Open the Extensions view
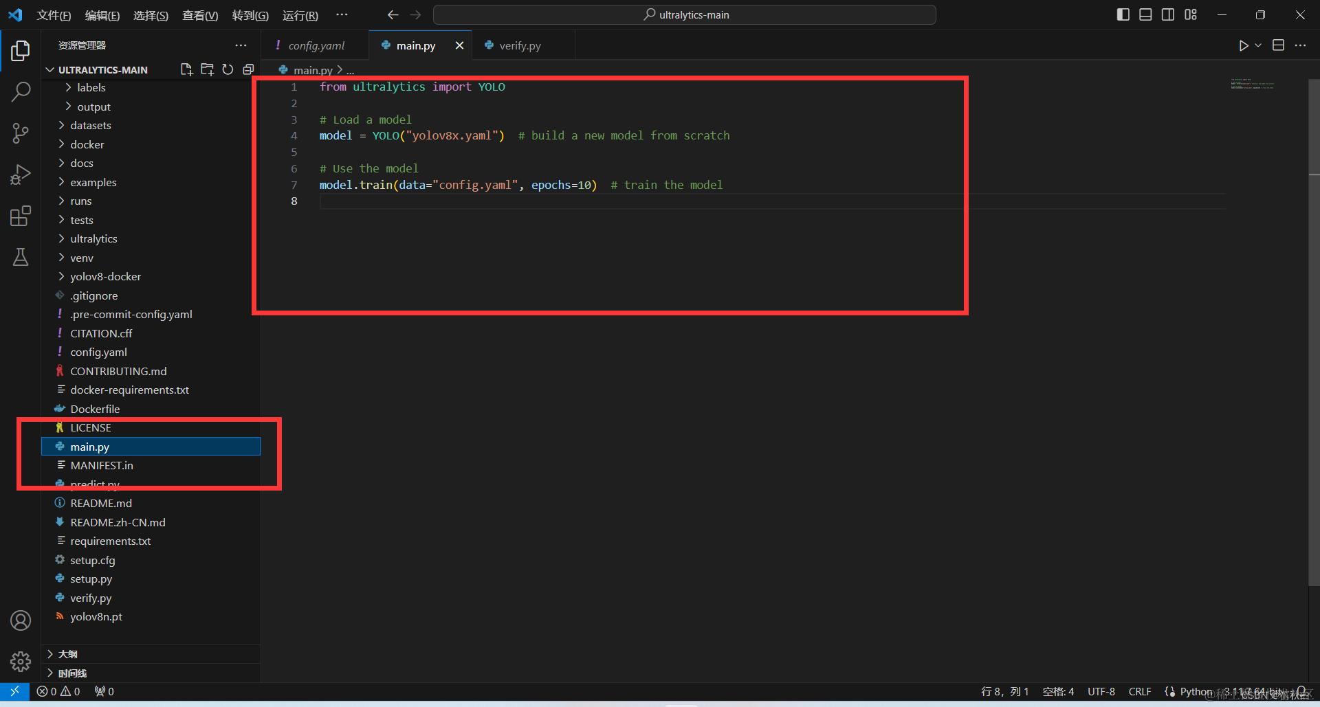1320x707 pixels. 21,216
